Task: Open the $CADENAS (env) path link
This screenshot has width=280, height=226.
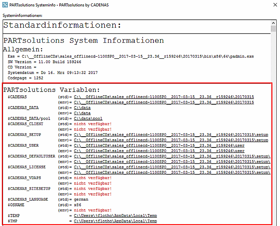Action: coord(164,102)
